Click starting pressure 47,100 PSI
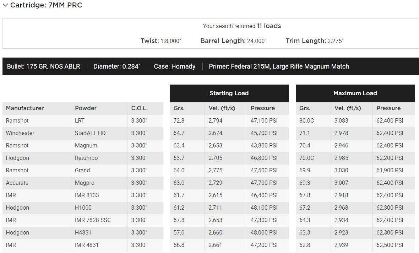The height and width of the screenshot is (253, 419). tap(264, 120)
